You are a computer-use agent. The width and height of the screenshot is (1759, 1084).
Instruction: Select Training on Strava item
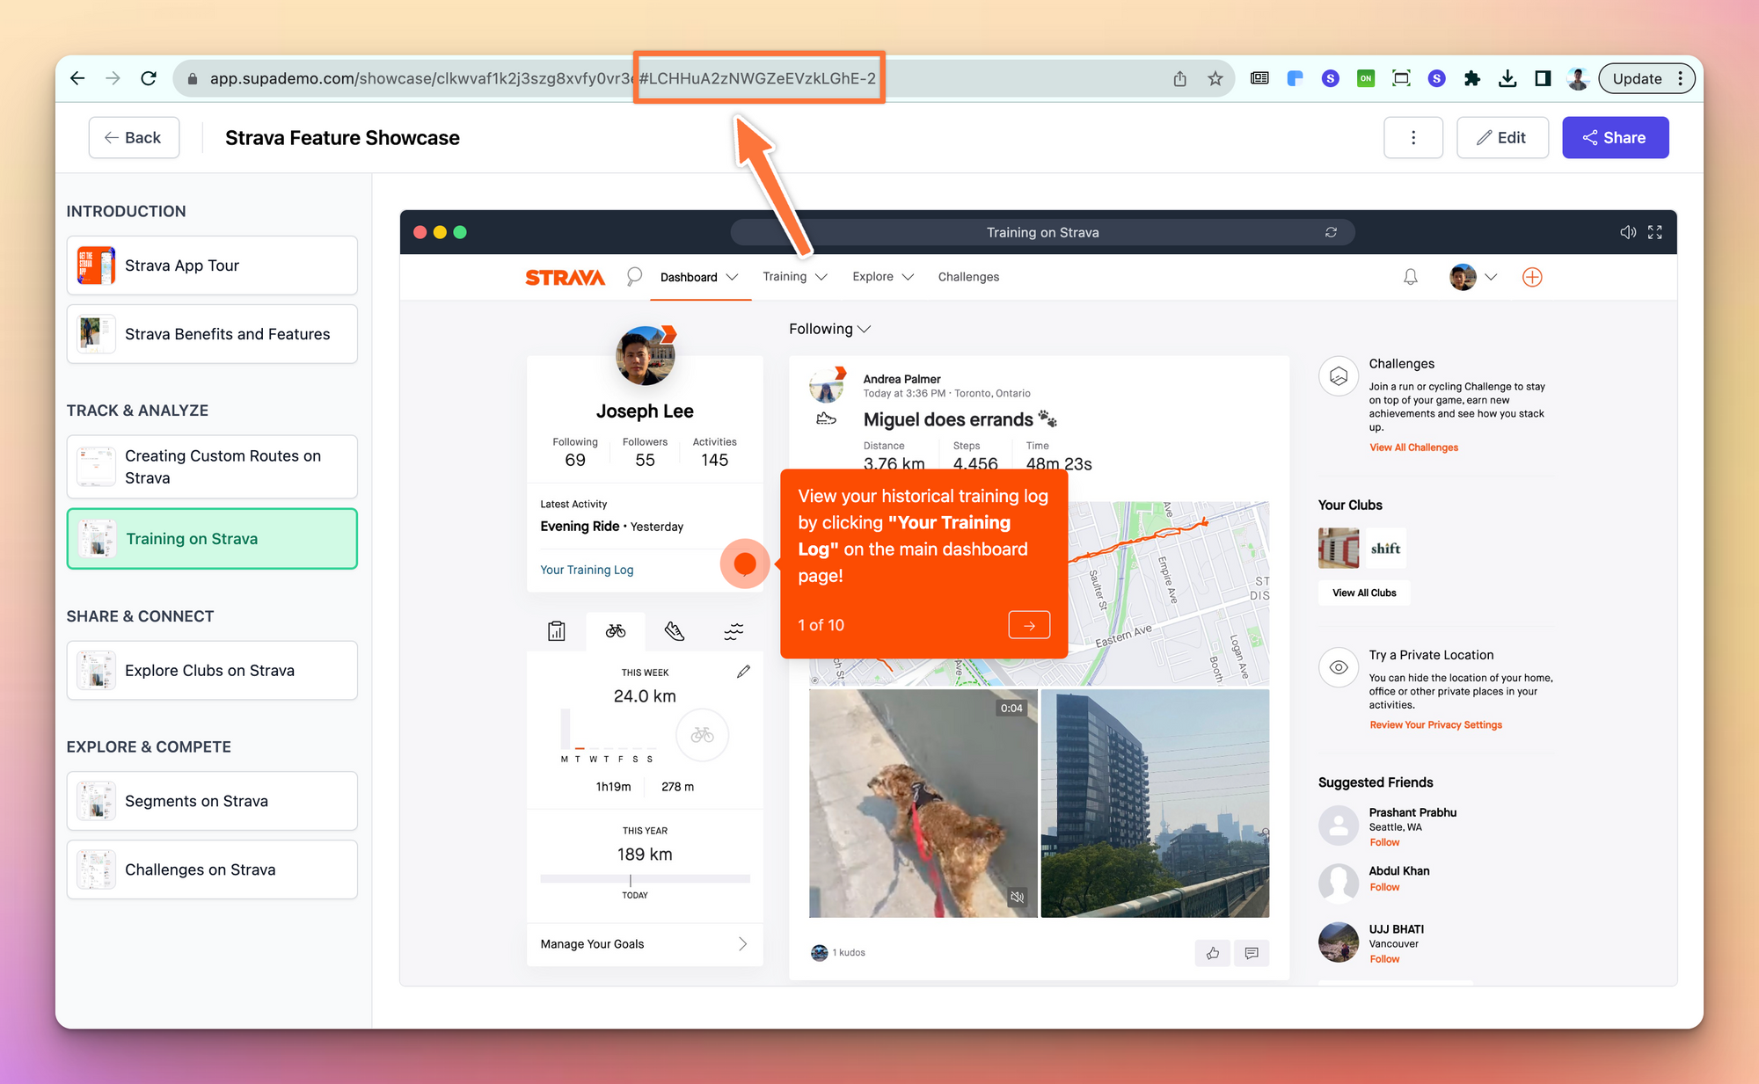[212, 539]
